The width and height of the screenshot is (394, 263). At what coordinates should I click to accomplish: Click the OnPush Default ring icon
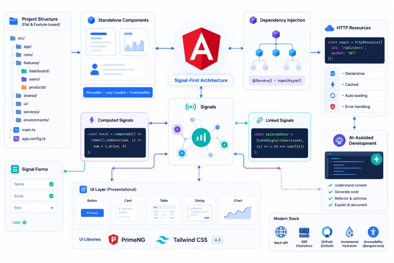[327, 232]
